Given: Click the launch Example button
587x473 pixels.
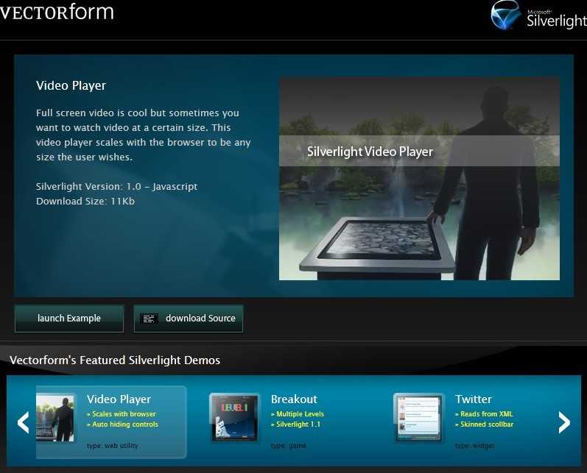Looking at the screenshot, I should pyautogui.click(x=69, y=319).
